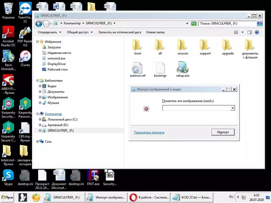Open the Kaspersky Password desktop shortcut
Screen dimensions: 271x203
[25, 108]
